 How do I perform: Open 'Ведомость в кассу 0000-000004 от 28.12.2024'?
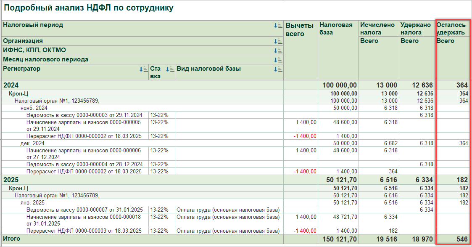tap(84, 165)
